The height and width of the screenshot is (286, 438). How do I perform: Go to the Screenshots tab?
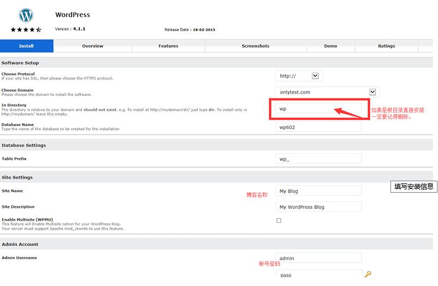[x=256, y=46]
